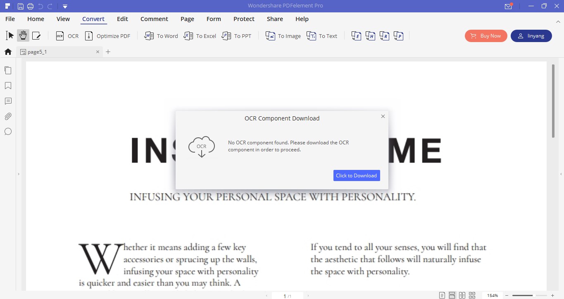Convert the PDF To Image
Screen dimensions: 564x299
click(x=283, y=36)
